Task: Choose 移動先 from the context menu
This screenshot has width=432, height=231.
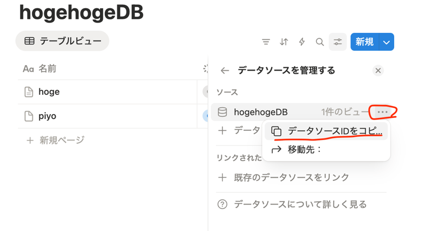Action: [304, 150]
